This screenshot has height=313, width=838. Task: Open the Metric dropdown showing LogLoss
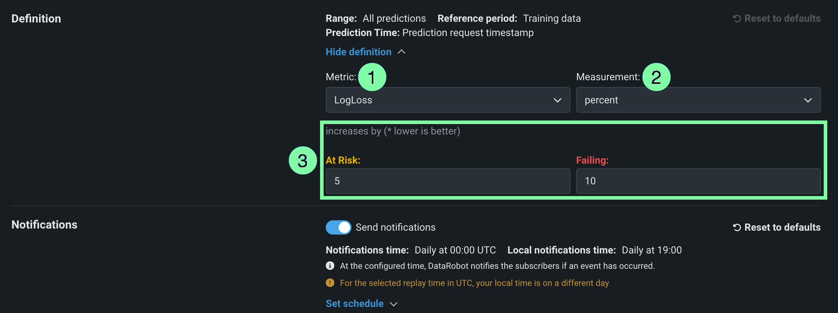click(448, 100)
